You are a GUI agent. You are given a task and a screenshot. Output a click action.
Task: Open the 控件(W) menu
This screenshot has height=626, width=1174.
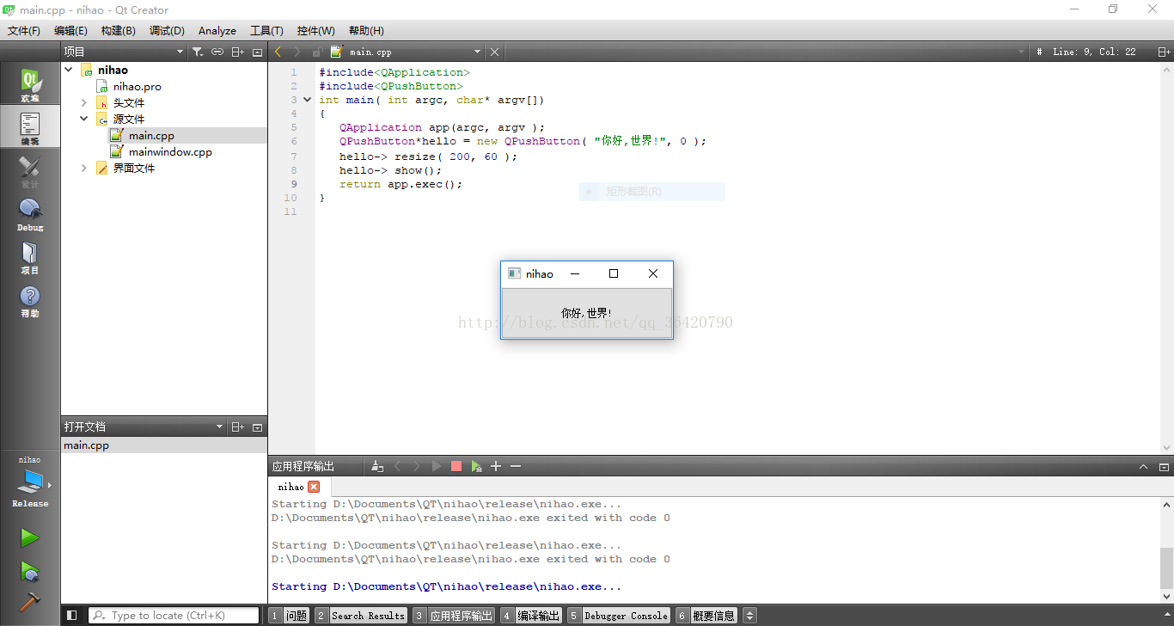315,30
